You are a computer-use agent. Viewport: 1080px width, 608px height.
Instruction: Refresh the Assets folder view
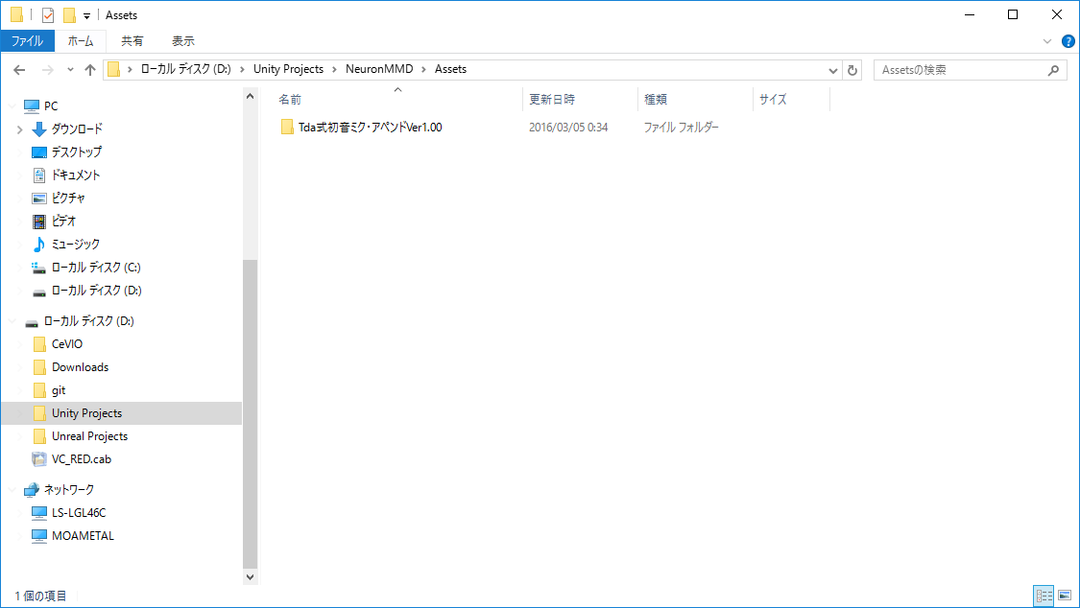click(852, 69)
